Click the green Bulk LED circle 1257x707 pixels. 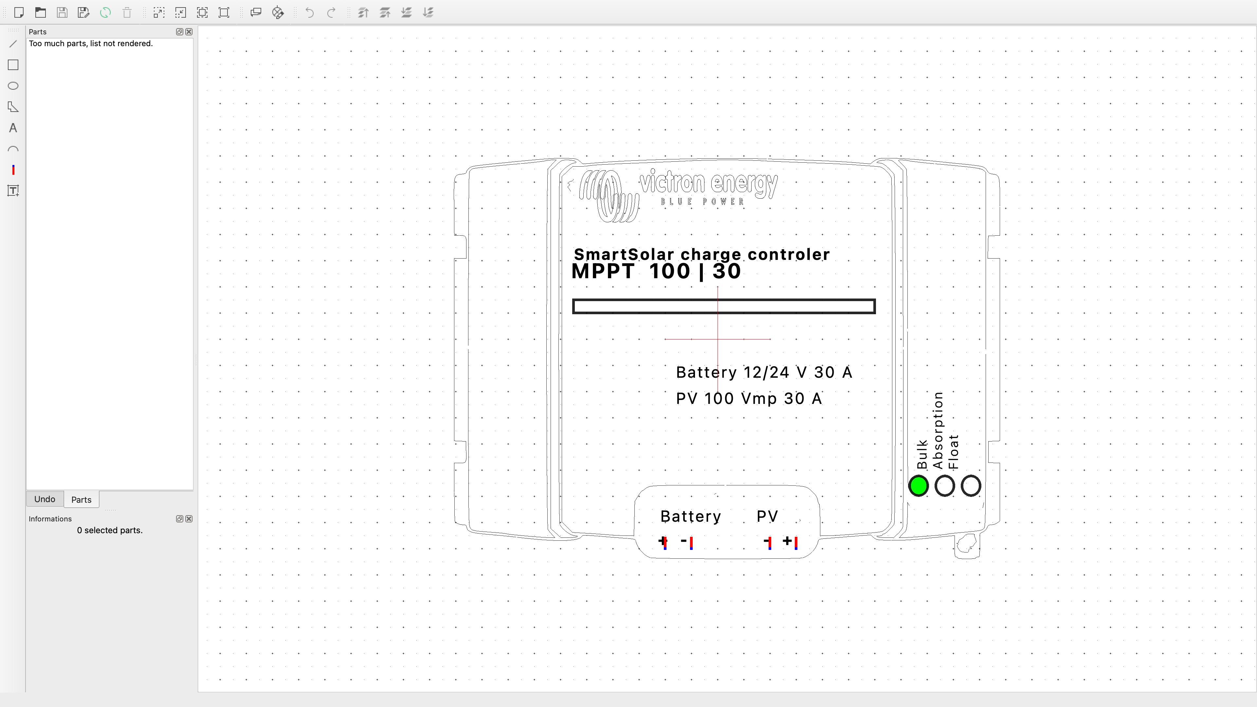tap(918, 486)
